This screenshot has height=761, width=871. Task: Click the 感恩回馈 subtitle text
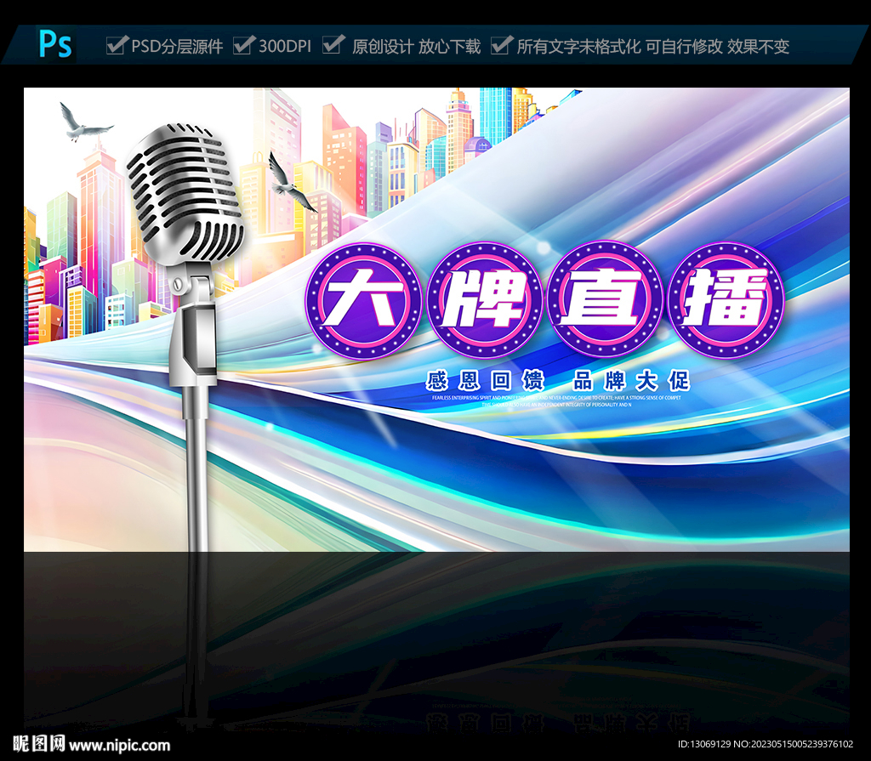484,380
